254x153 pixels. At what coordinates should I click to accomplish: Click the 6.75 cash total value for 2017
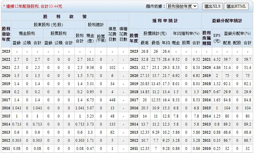tap(90, 100)
